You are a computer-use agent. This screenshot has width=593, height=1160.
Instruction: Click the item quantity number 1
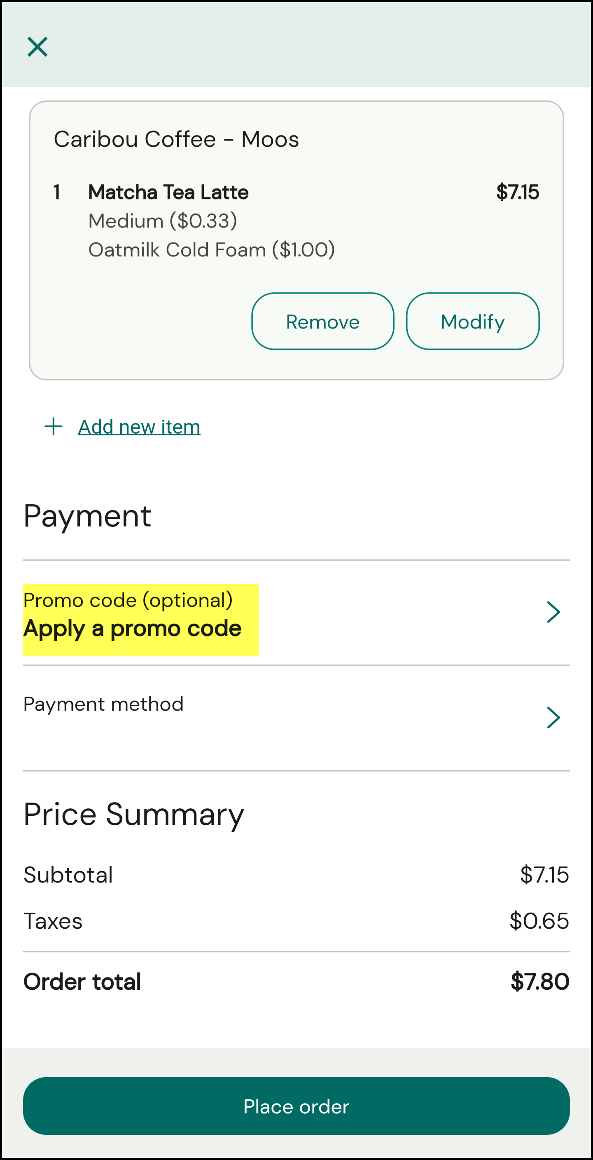click(x=57, y=192)
